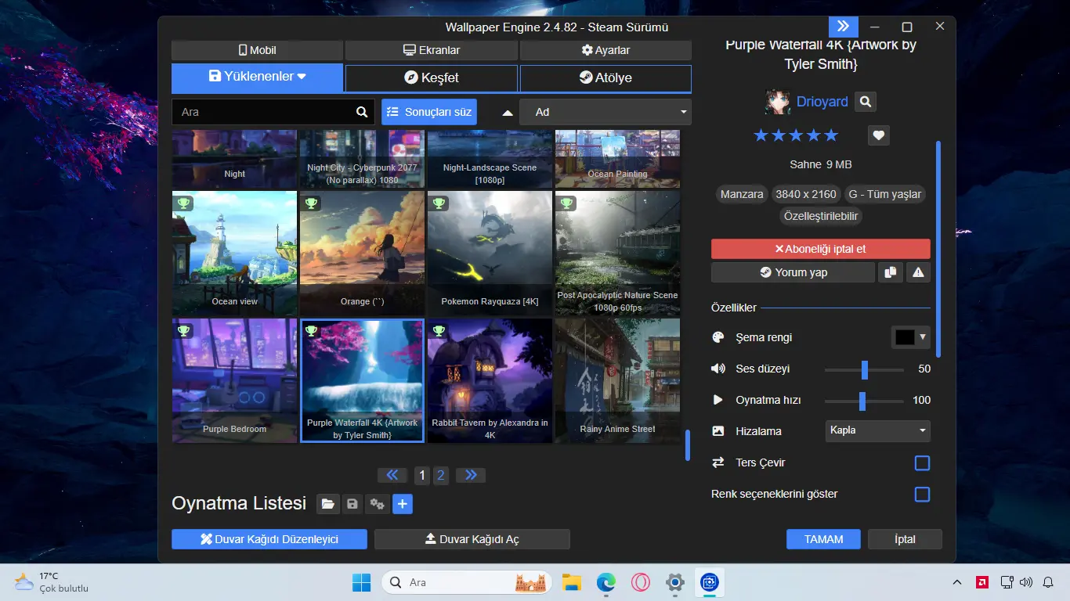
Task: Open Windows Start menu
Action: coord(362,582)
